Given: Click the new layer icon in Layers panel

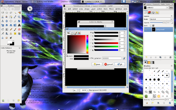Looking at the screenshot, I should [x=146, y=57].
